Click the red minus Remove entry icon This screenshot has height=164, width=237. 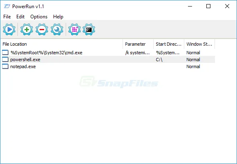(x=42, y=29)
